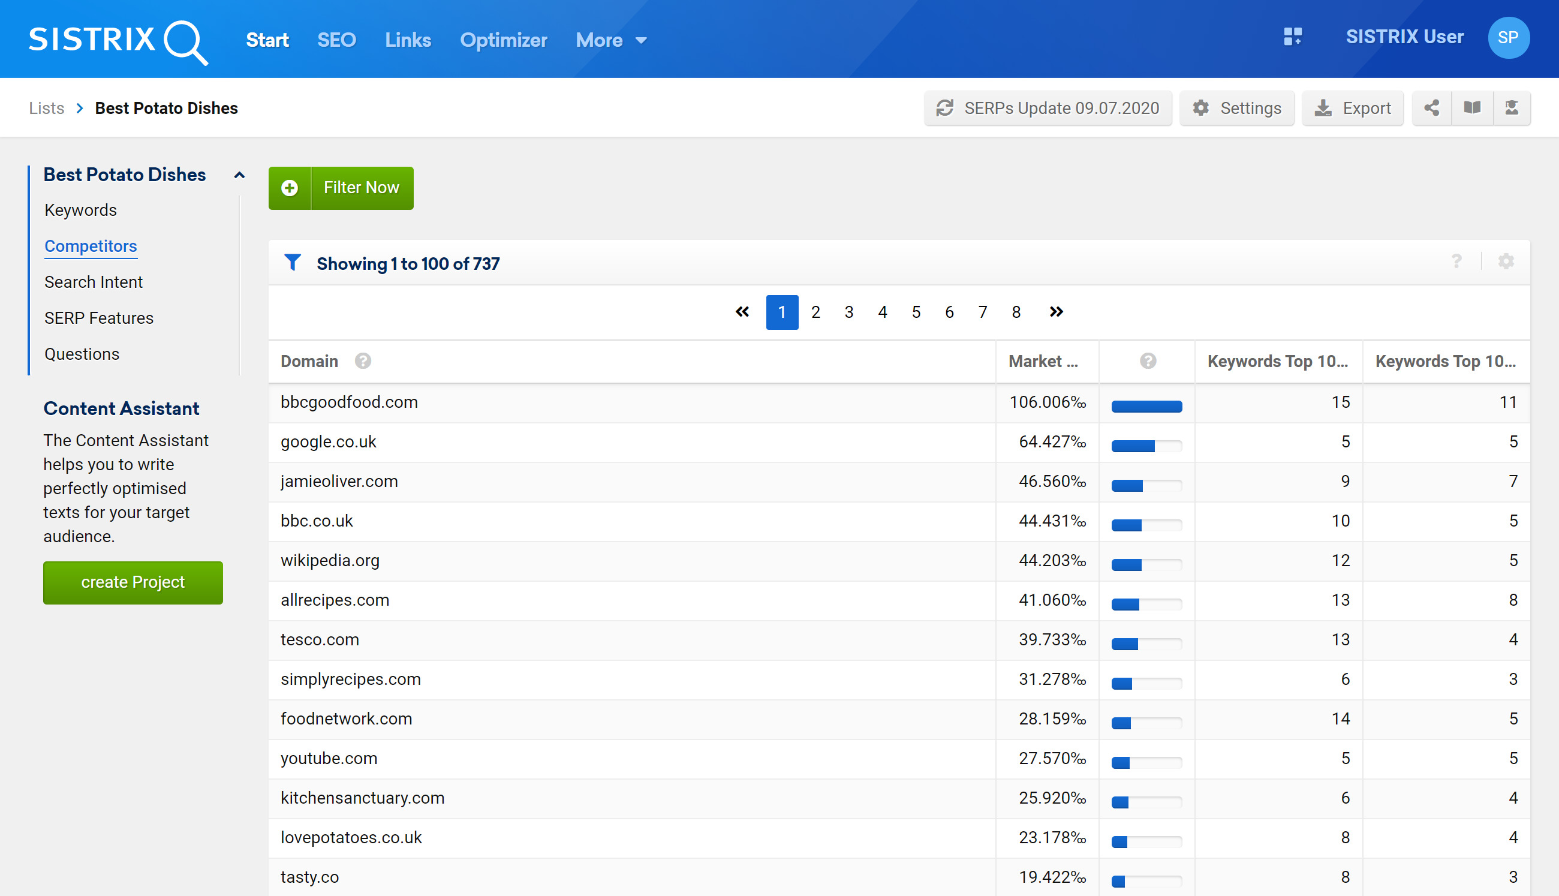Click the kitchensanctuary.com domain
This screenshot has height=896, width=1559.
(362, 798)
